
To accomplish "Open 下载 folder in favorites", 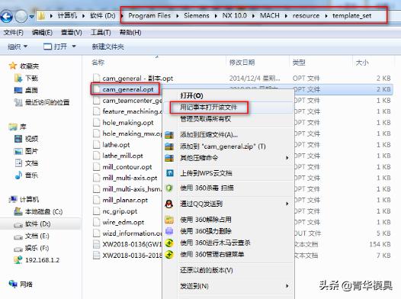I will tap(26, 78).
